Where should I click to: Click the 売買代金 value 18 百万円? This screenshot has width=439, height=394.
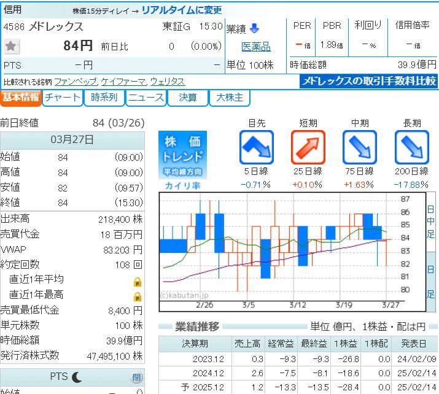pyautogui.click(x=122, y=234)
